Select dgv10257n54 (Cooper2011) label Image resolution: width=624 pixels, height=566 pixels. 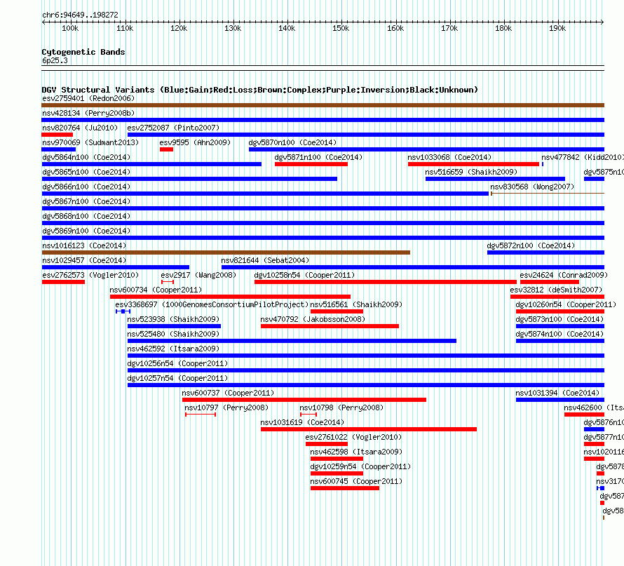click(x=177, y=378)
